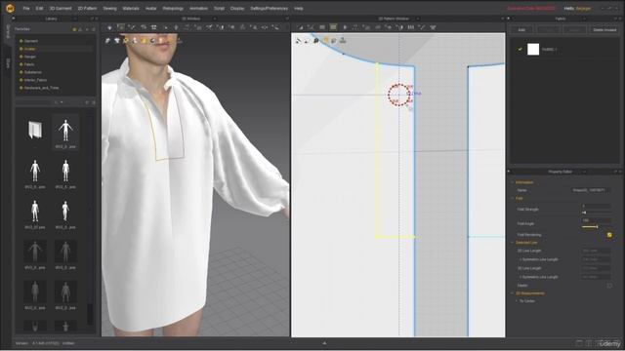This screenshot has height=351, width=625.
Task: Toggle the FABRIC 1 checkmark
Action: pyautogui.click(x=520, y=50)
